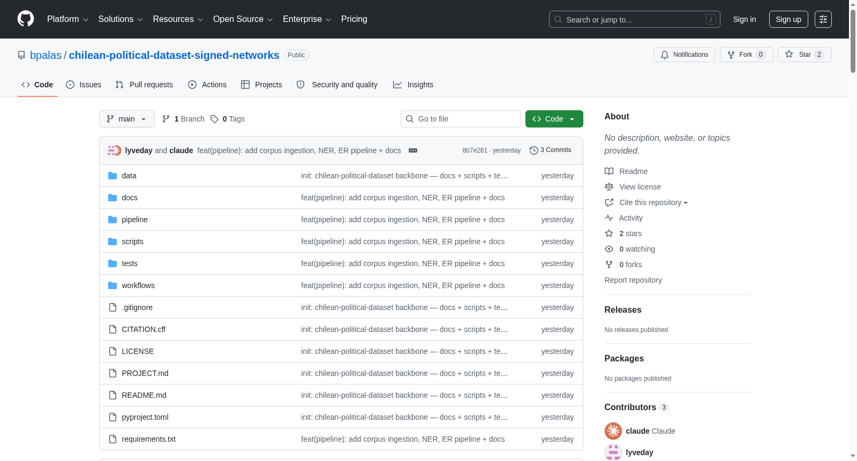
Task: Click the claude contributor avatar
Action: coord(613,431)
